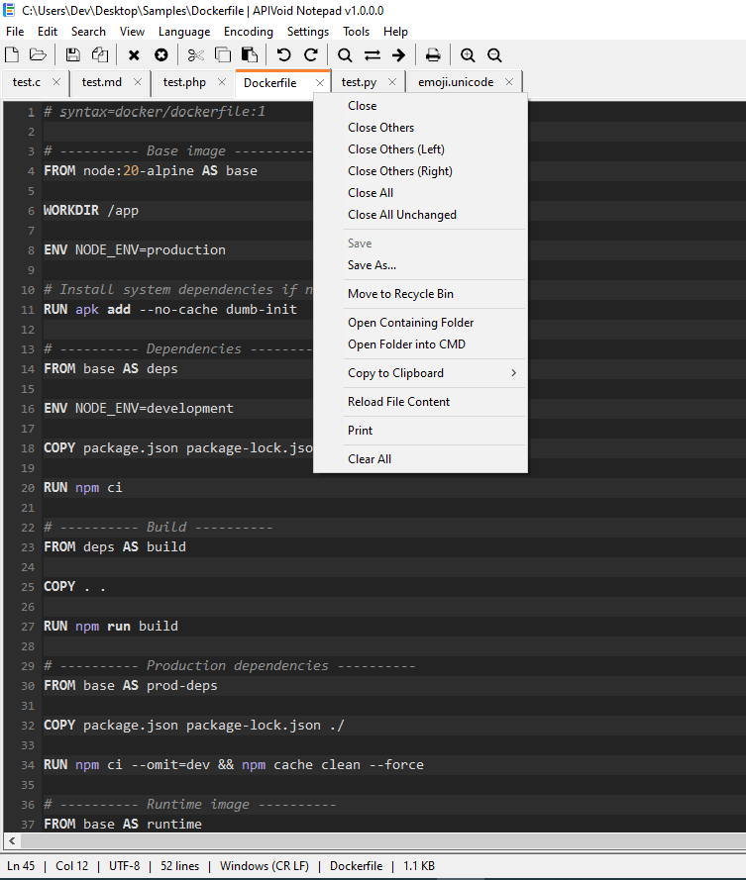Image resolution: width=746 pixels, height=880 pixels.
Task: Click the Close All circled X icon
Action: click(161, 54)
